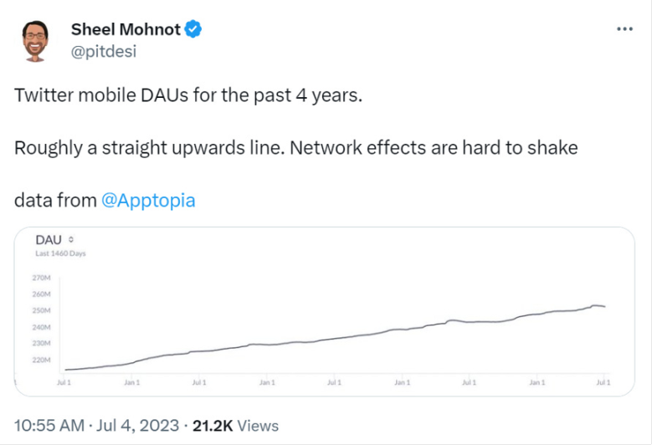Screen dimensions: 652x445
Task: Click the 270M y-axis label
Action: 41,278
